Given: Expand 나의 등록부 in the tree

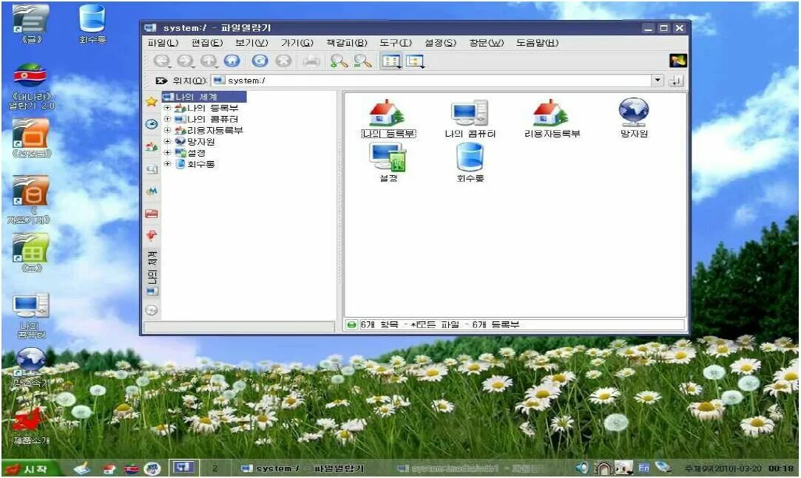Looking at the screenshot, I should pyautogui.click(x=167, y=107).
